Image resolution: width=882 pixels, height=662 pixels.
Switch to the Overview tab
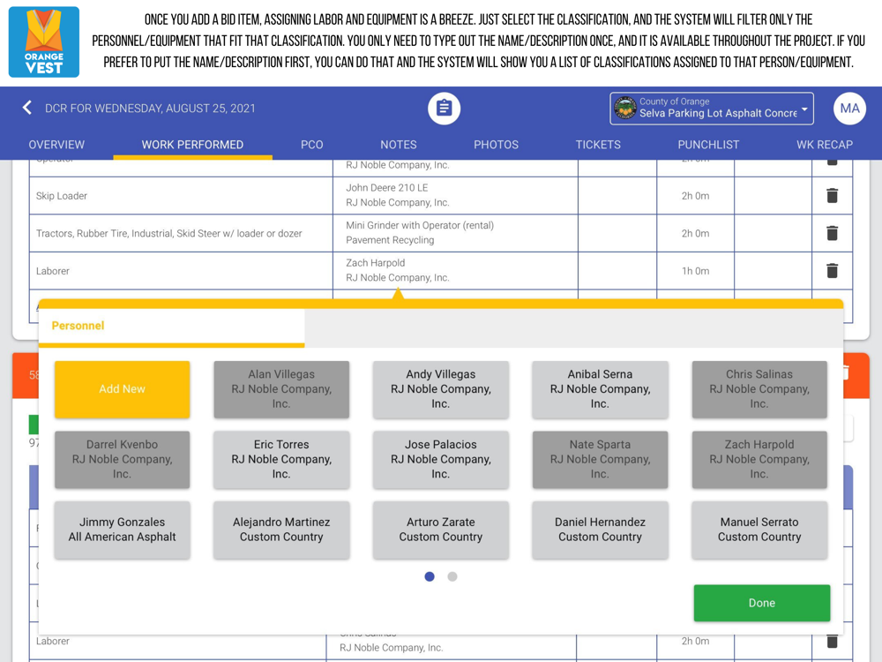tap(56, 145)
